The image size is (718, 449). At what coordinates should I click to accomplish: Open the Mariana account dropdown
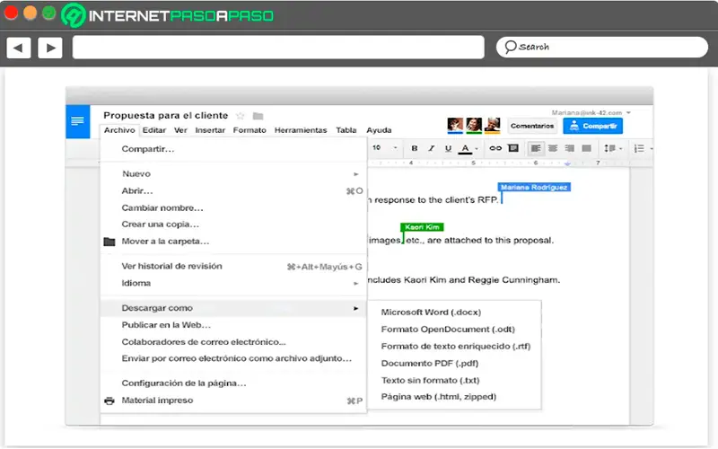pyautogui.click(x=591, y=113)
